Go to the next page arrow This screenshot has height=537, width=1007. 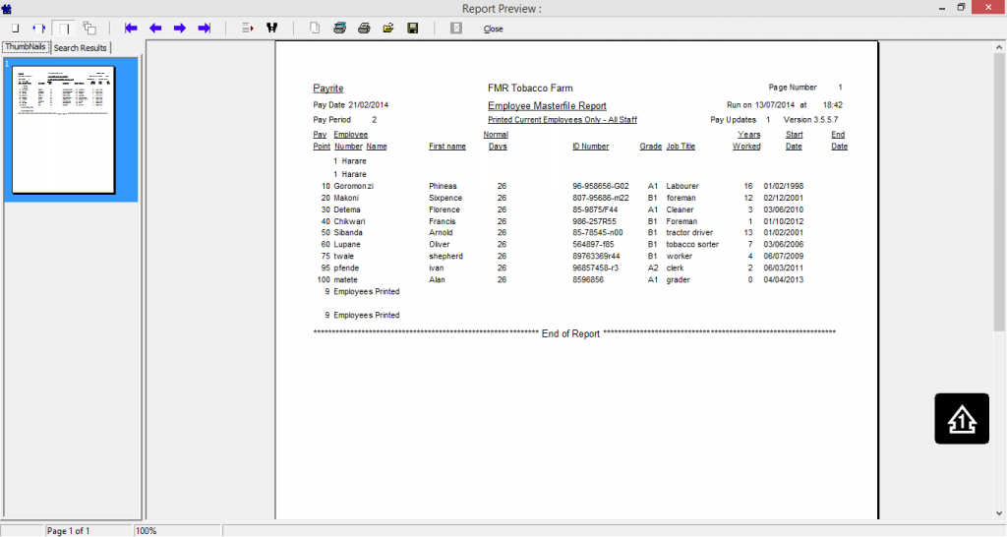(180, 29)
